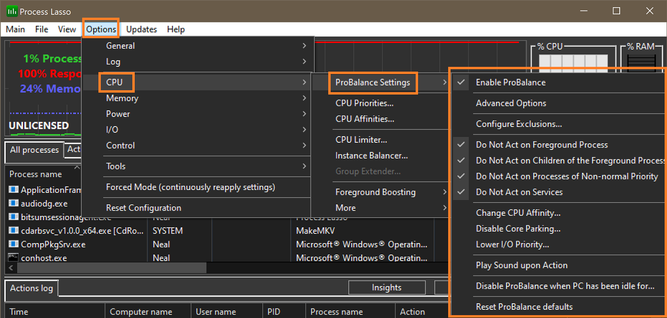Expand the Tools submenu arrow
The width and height of the screenshot is (667, 318).
(304, 166)
